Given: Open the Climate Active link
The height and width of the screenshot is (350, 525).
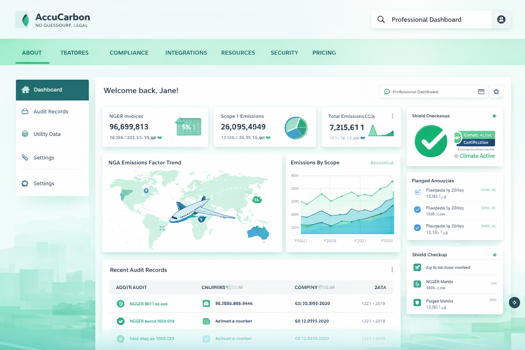Looking at the screenshot, I should tap(477, 156).
